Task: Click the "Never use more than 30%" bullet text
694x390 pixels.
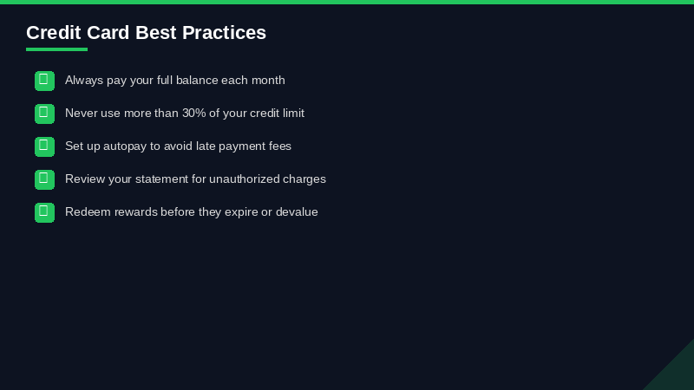Action: click(184, 114)
